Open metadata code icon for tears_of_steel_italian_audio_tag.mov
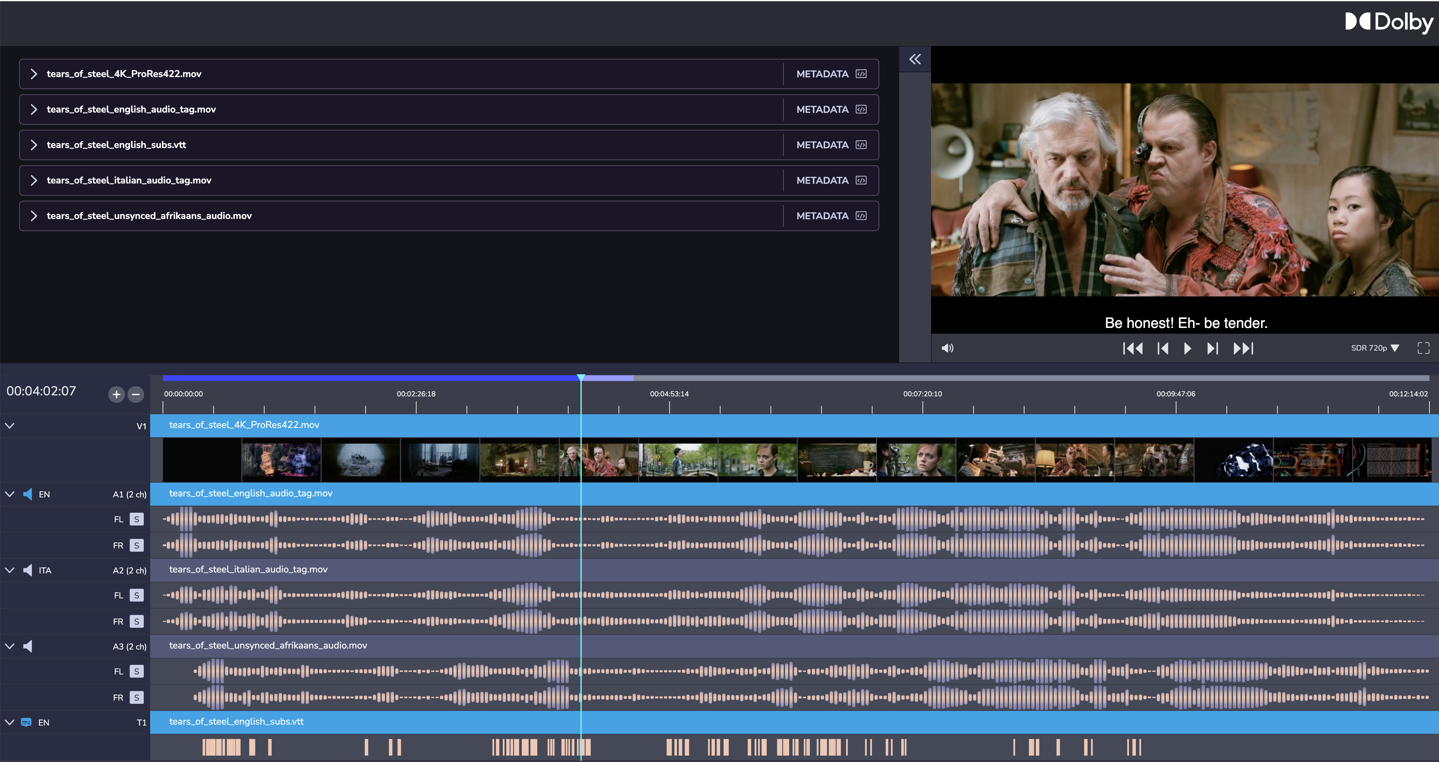This screenshot has height=762, width=1439. (x=861, y=181)
